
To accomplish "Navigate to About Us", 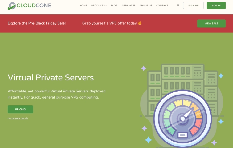I will click(146, 5).
